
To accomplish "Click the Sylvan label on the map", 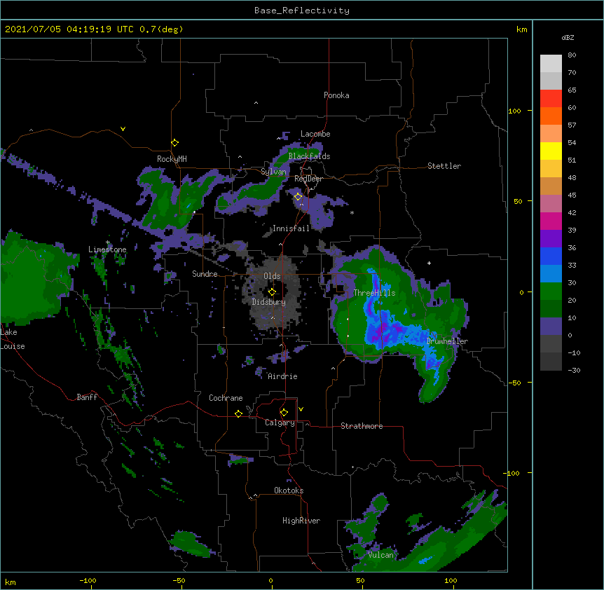I will click(273, 172).
